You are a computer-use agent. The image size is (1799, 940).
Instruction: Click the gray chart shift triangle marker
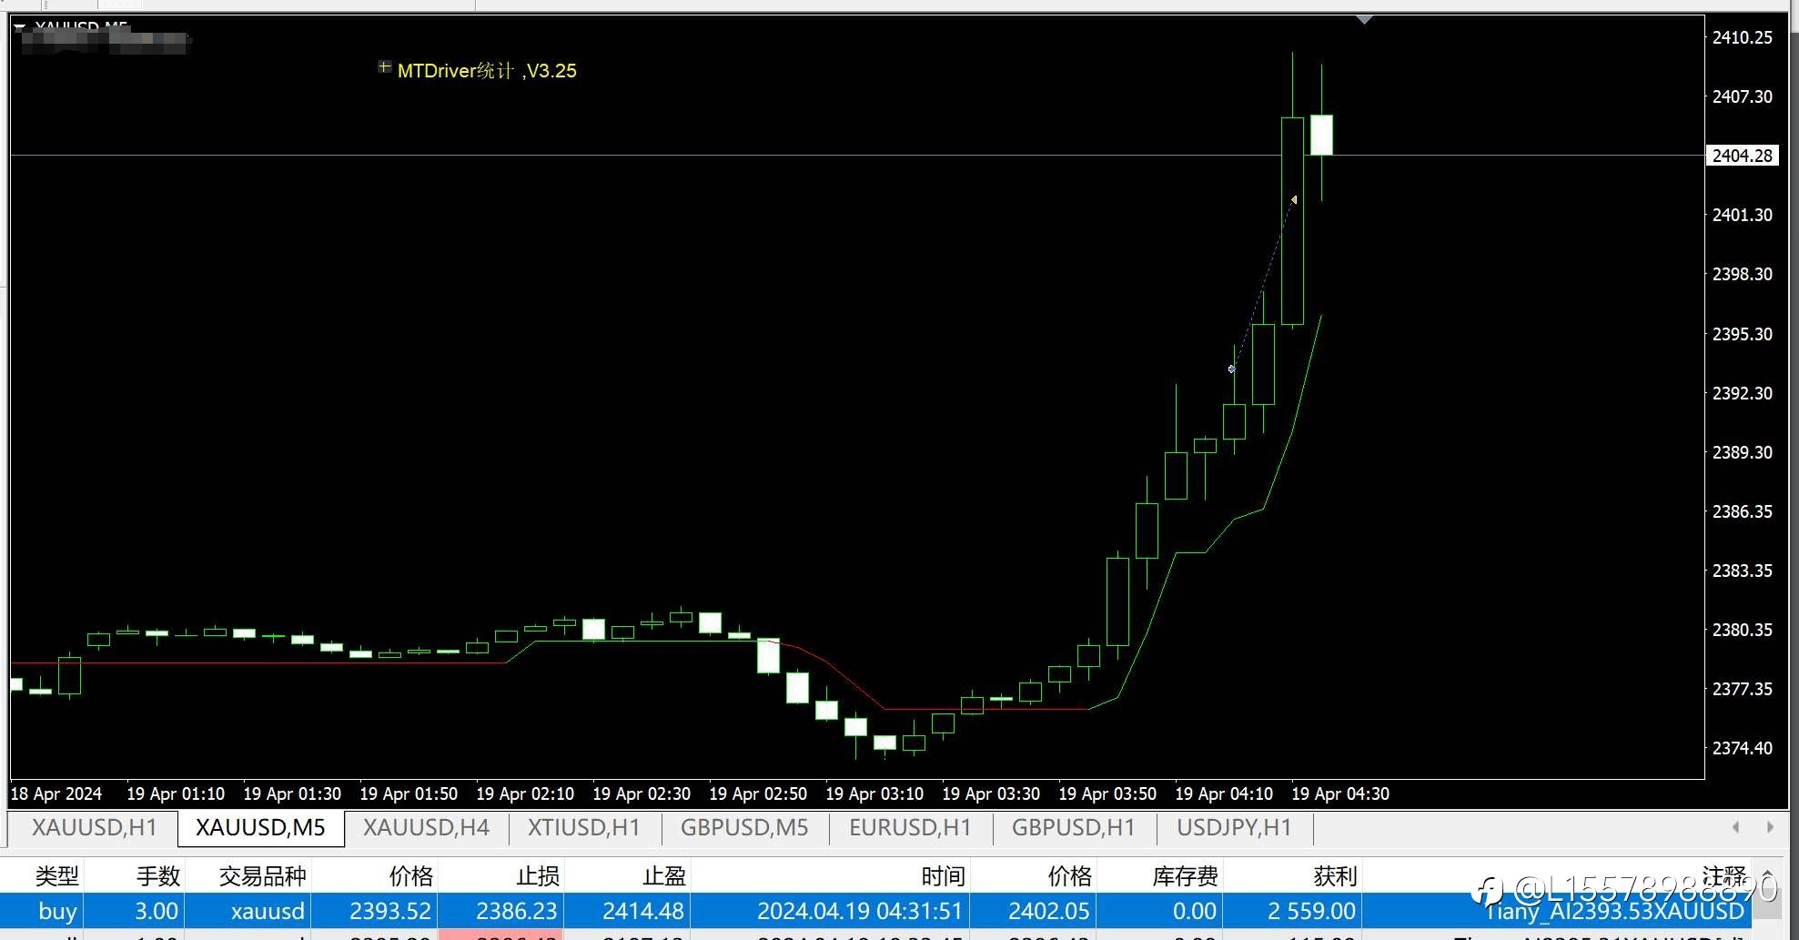[x=1364, y=19]
